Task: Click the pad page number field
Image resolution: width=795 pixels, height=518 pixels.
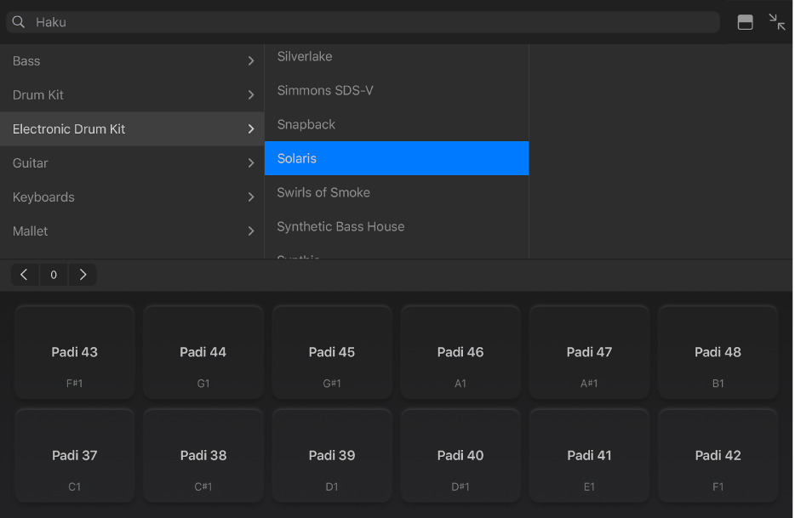Action: [54, 275]
